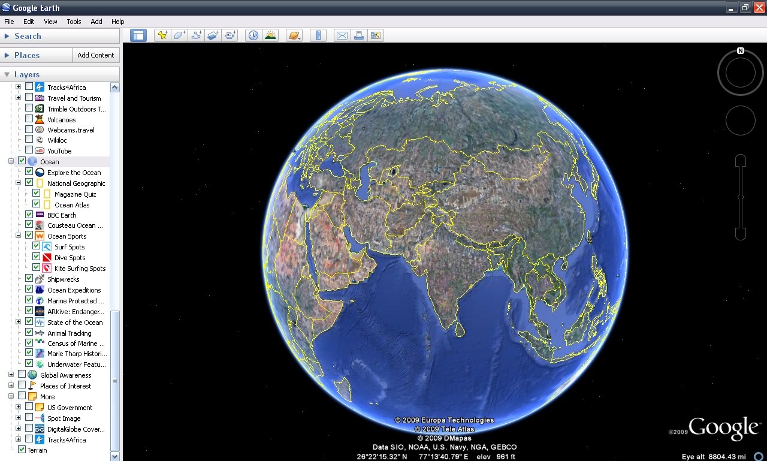Expand the Places panel triangle

pyautogui.click(x=7, y=55)
